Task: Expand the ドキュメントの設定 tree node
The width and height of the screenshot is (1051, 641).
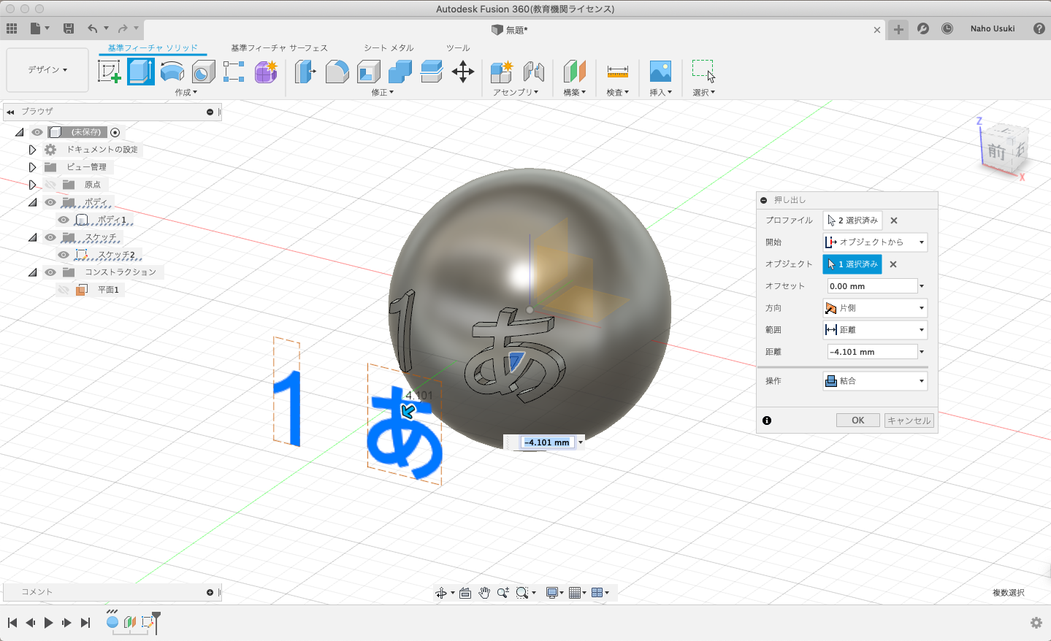Action: 32,150
